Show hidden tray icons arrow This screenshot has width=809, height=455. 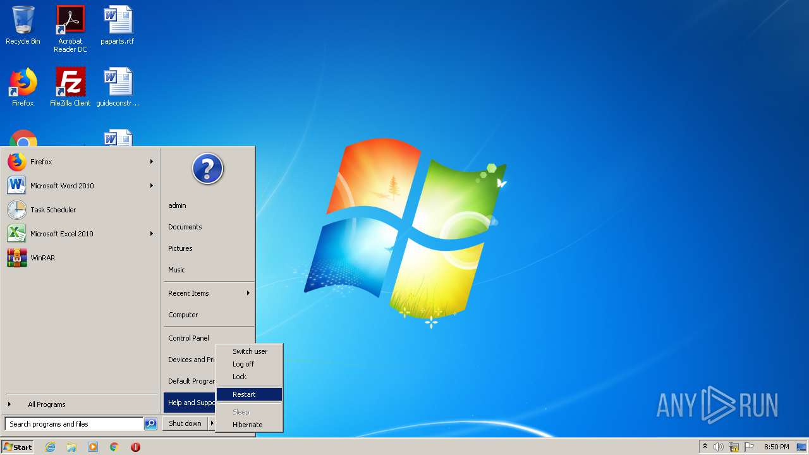click(705, 447)
